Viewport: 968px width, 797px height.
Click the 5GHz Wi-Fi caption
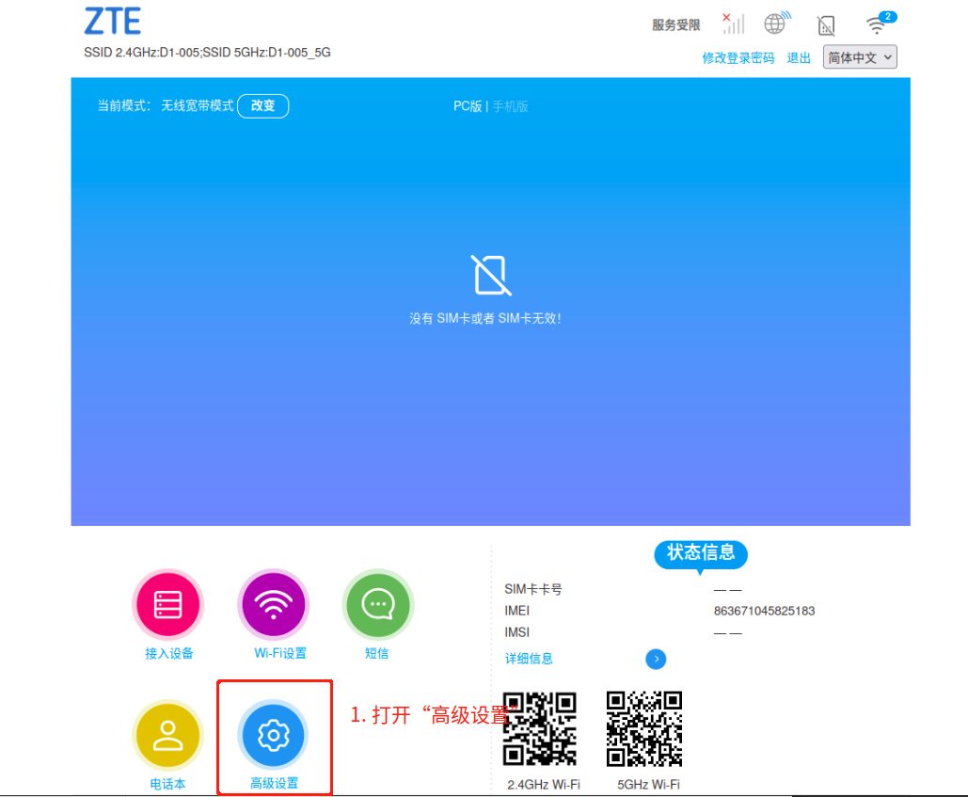point(648,784)
